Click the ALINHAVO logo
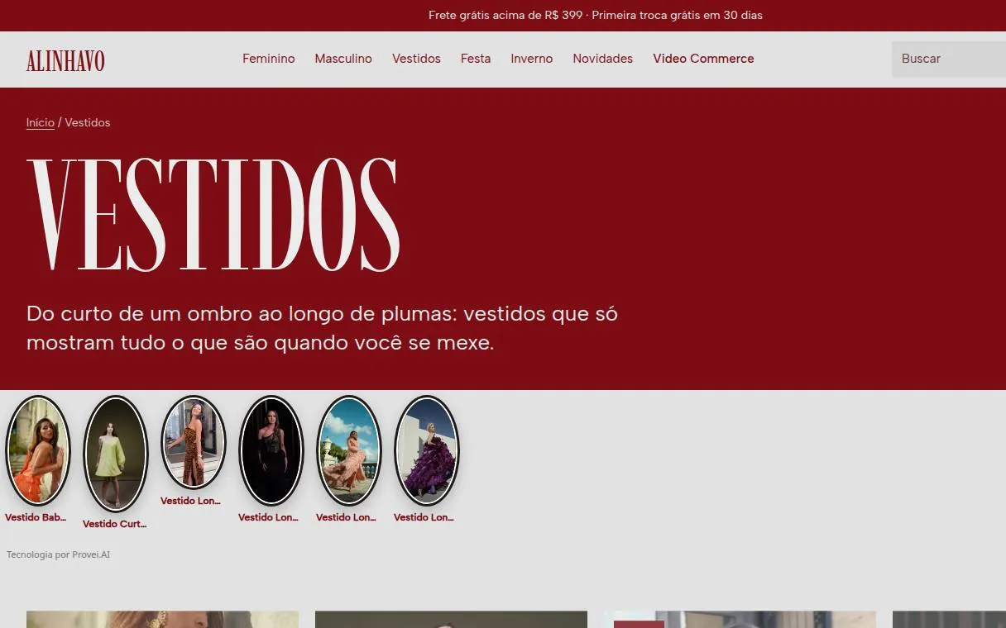The width and height of the screenshot is (1006, 628). [65, 60]
